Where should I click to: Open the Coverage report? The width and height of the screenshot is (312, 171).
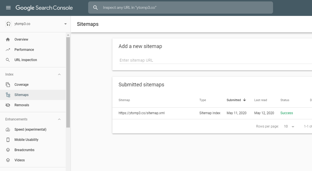22,85
